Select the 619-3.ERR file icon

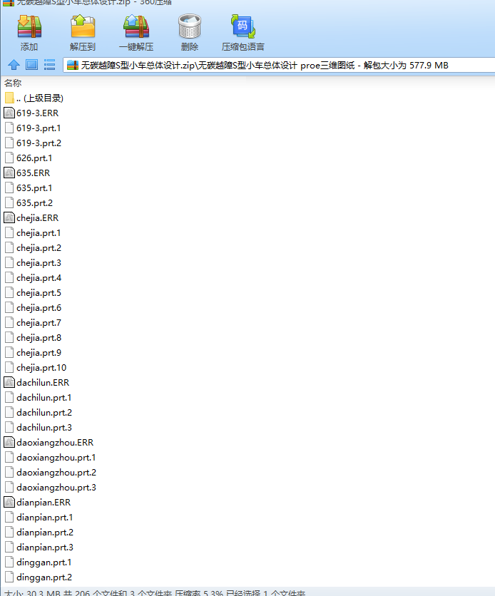[9, 113]
